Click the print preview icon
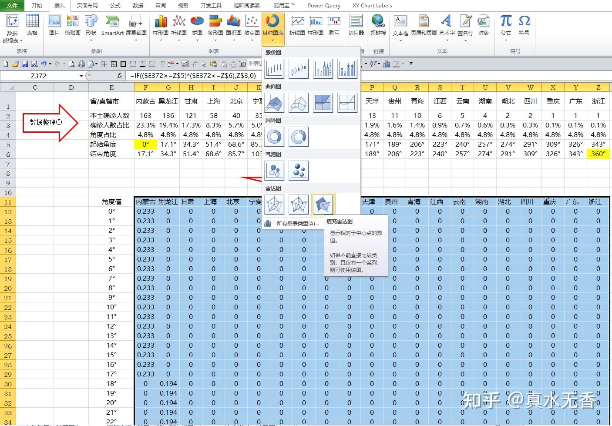Screen dimensions: 612x426 72,64
